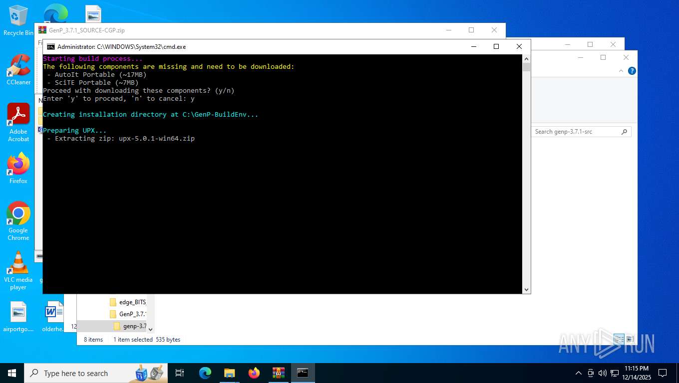Open the cmd.exe title bar system icon
The image size is (679, 383).
coord(51,46)
